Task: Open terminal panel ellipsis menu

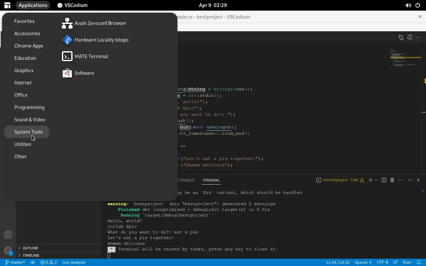Action: tap(401, 180)
